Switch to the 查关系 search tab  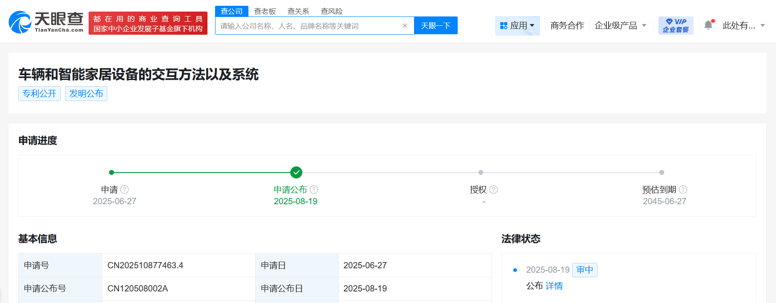click(x=298, y=11)
